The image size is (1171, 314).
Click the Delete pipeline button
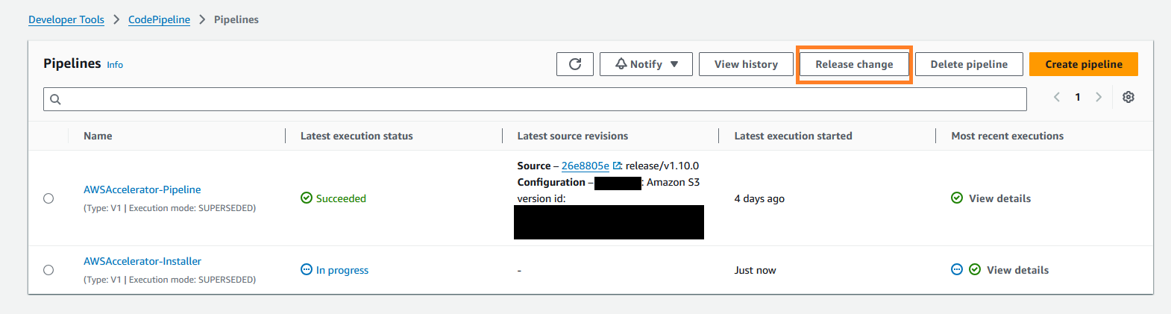tap(969, 64)
